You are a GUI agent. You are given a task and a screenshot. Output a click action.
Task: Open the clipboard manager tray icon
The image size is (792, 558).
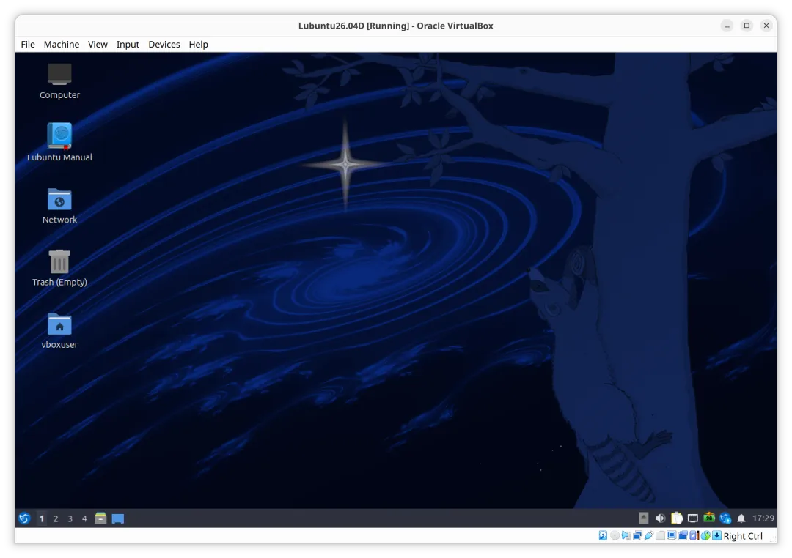click(677, 518)
